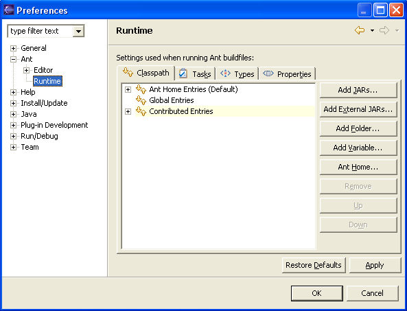Select Help in preferences tree

pos(28,92)
